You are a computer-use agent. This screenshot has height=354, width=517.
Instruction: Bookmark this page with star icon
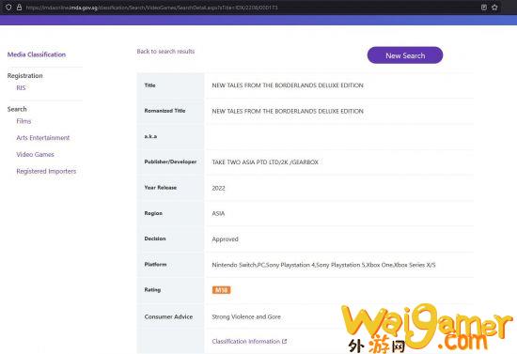point(494,8)
